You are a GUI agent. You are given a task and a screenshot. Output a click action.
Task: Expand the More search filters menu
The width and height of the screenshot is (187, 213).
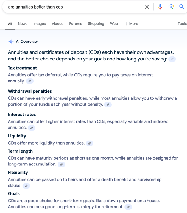pos(132,24)
